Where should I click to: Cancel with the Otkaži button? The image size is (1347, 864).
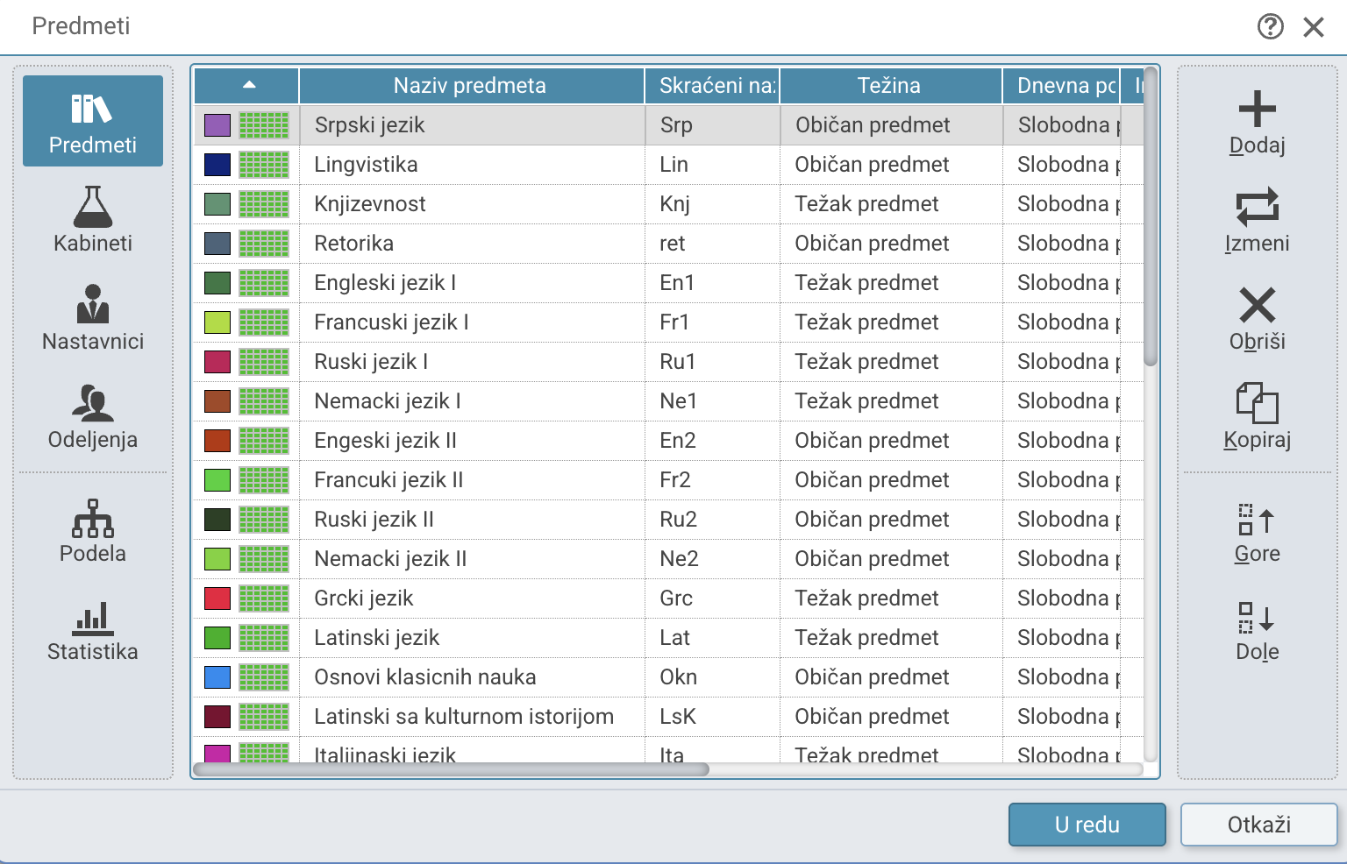tap(1258, 825)
